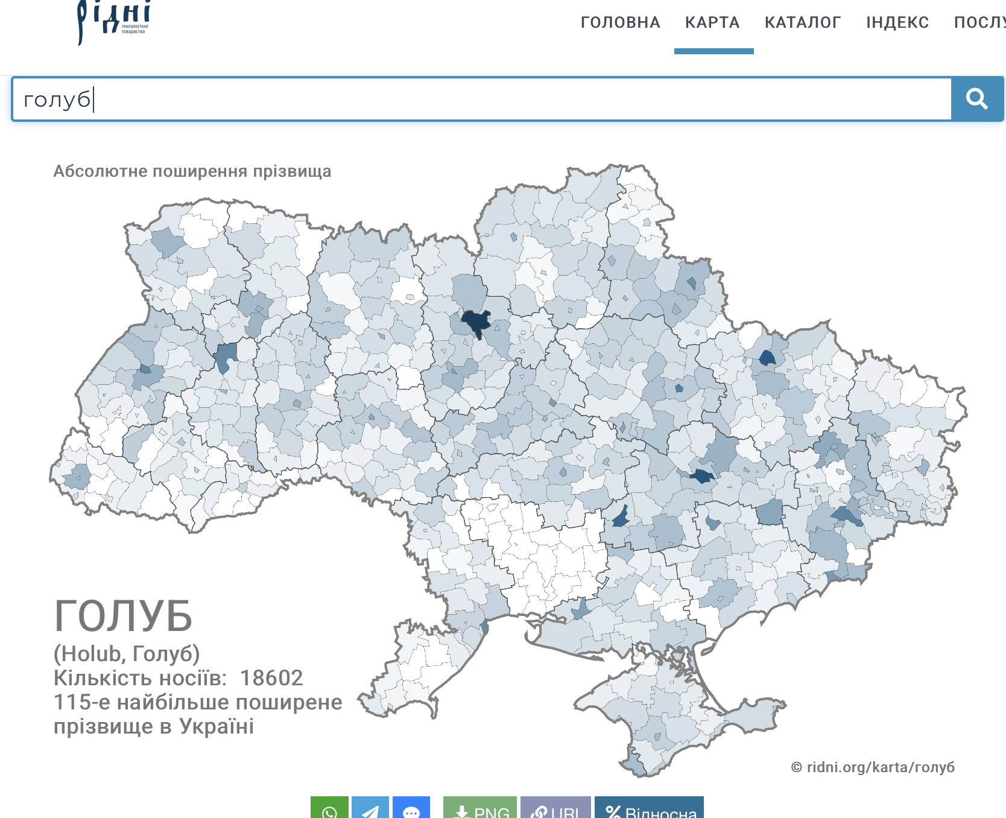Share the map via Telegram
Screen dimensions: 1006x818
(x=370, y=809)
